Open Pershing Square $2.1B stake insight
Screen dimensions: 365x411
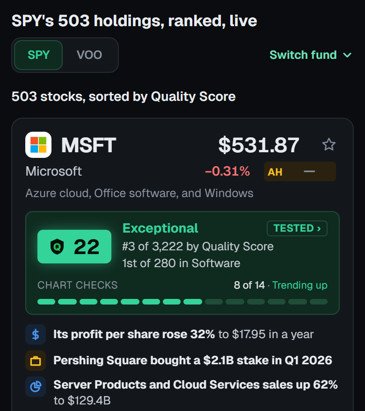tap(193, 361)
